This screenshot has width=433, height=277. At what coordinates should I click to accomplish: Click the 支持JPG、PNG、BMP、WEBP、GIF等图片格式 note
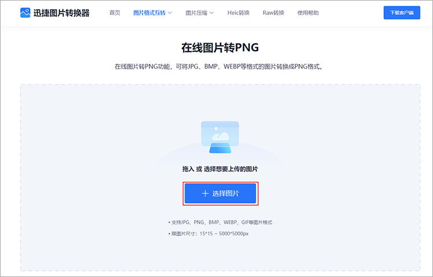point(221,222)
